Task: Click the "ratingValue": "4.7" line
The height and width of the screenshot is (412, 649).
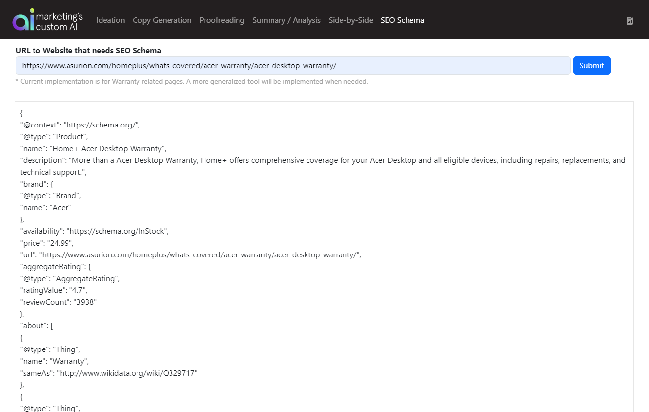Action: pos(54,290)
